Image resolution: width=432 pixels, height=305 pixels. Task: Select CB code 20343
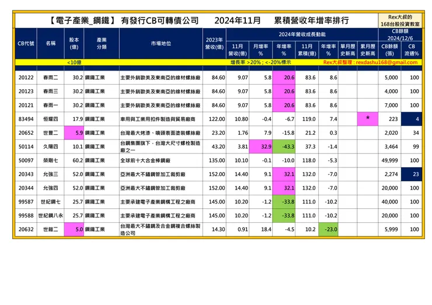[x=26, y=174]
